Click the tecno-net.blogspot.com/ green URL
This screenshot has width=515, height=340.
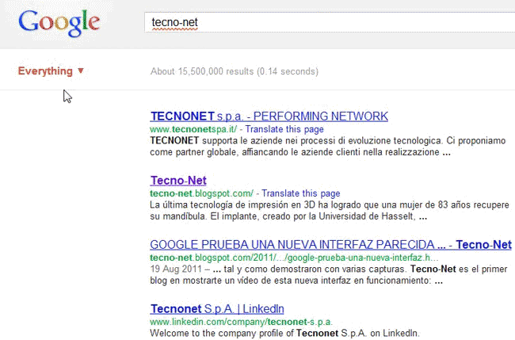(x=202, y=193)
